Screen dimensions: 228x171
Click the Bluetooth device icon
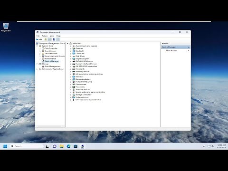(x=74, y=51)
